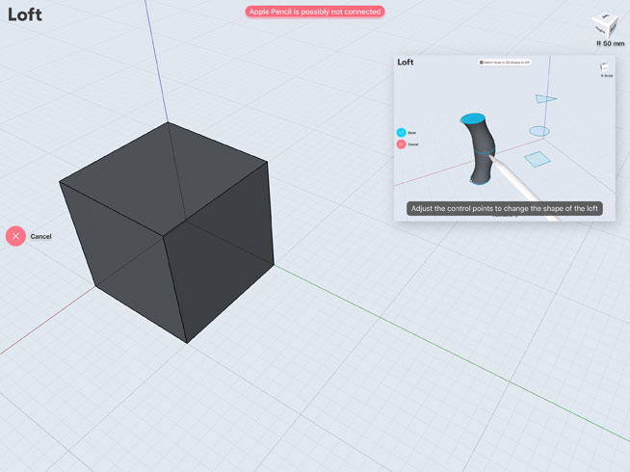Image resolution: width=630 pixels, height=472 pixels.
Task: Tap the tutorial caption about control points
Action: pos(504,208)
